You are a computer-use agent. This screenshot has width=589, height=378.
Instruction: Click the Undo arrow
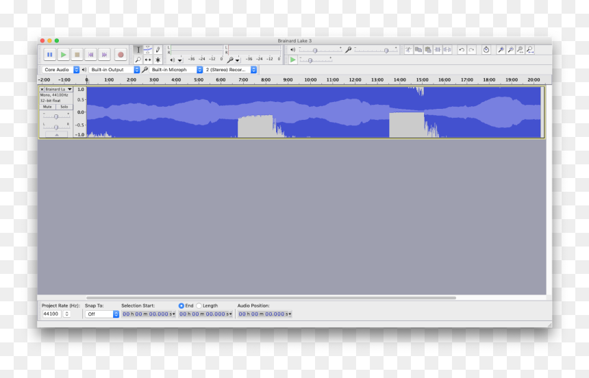(x=462, y=49)
